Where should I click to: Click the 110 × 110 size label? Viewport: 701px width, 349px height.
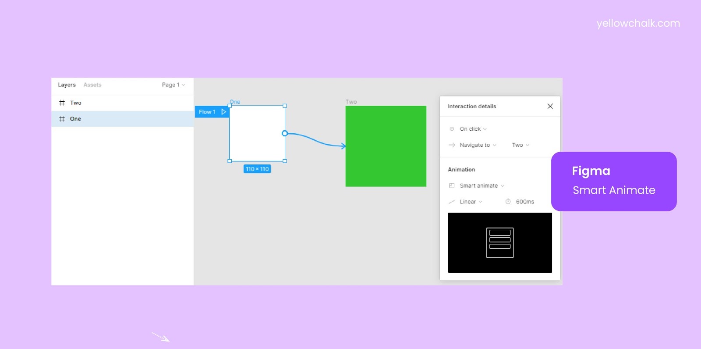[x=257, y=169]
